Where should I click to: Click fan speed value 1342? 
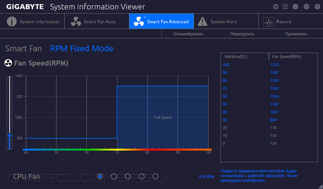point(275,88)
